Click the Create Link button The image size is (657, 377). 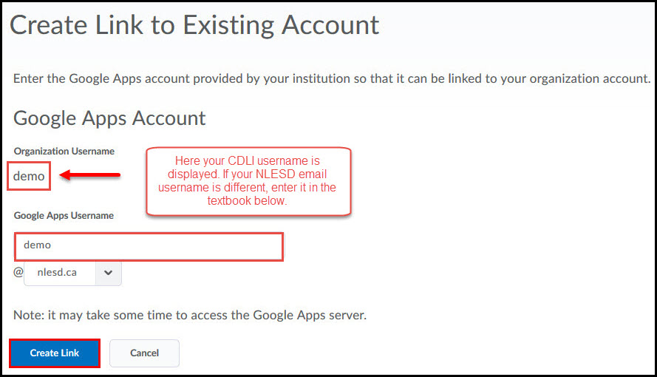pos(55,353)
